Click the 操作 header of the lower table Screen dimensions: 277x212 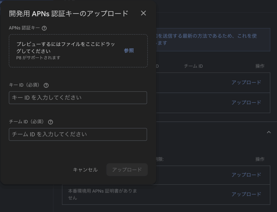coord(260,159)
